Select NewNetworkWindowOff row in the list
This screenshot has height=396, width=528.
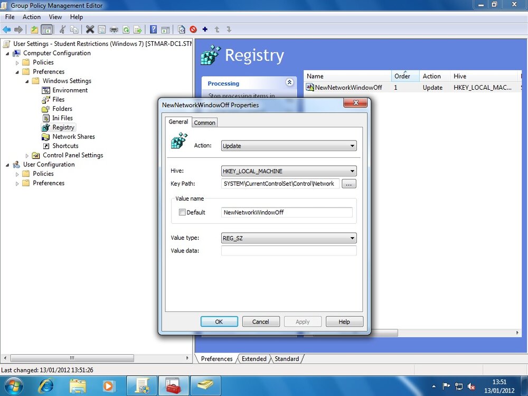click(413, 88)
